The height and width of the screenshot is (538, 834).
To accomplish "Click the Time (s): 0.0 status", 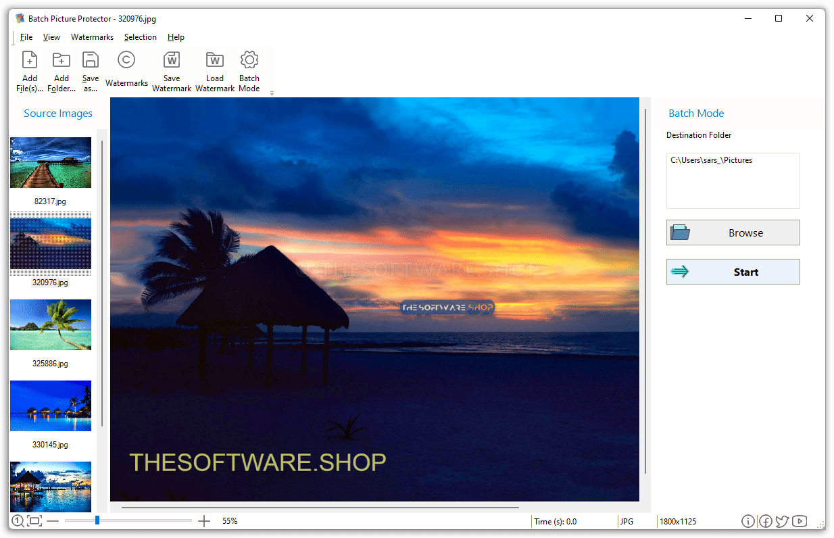I will tap(556, 521).
